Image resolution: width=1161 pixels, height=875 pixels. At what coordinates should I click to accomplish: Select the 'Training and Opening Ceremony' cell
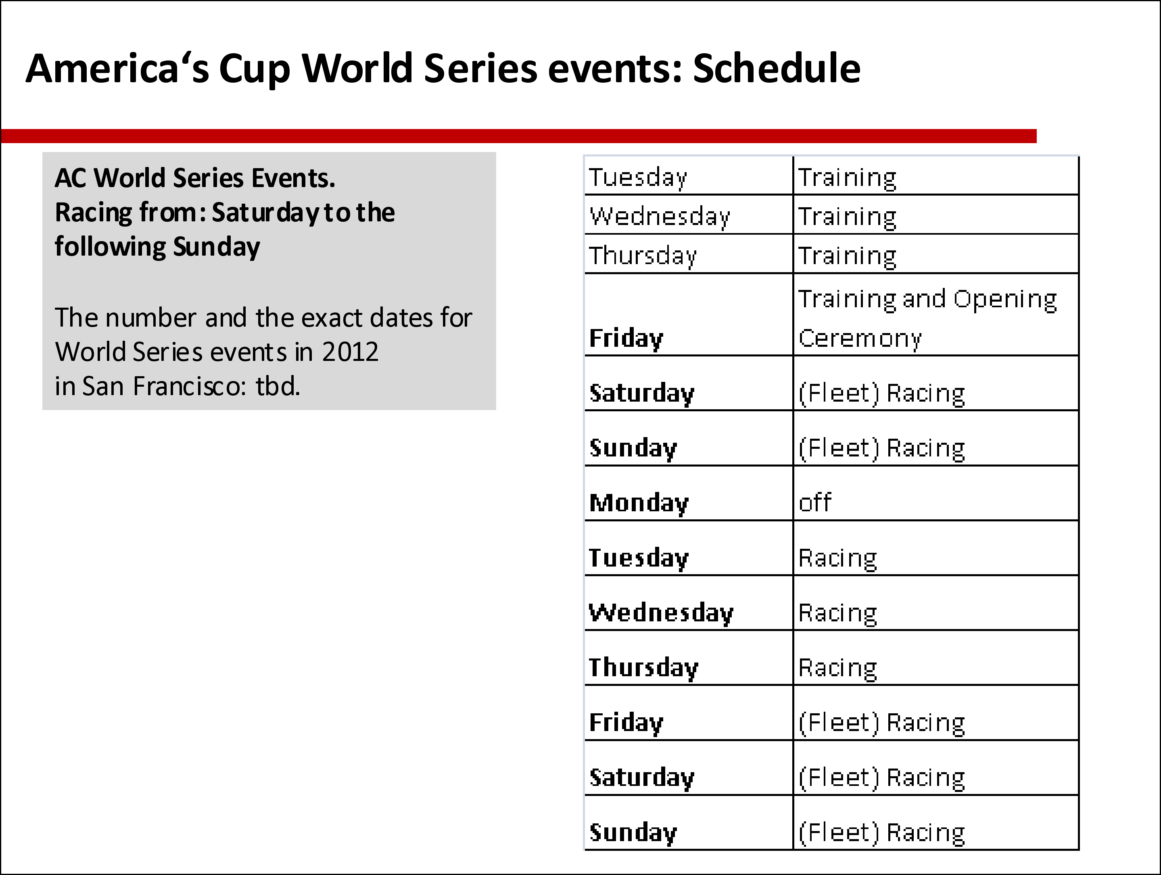(936, 315)
